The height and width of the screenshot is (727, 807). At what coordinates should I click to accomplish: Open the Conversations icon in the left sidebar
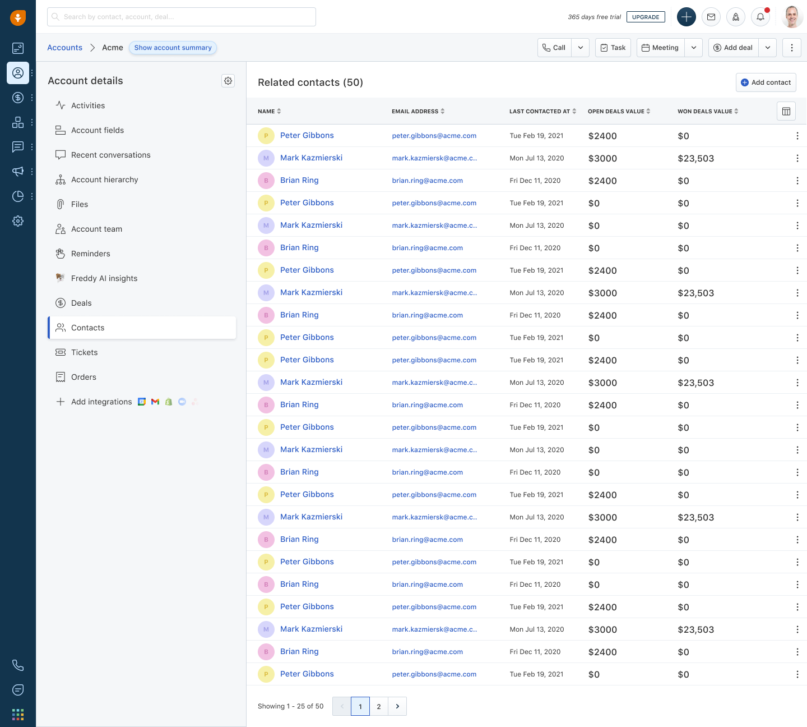point(17,146)
